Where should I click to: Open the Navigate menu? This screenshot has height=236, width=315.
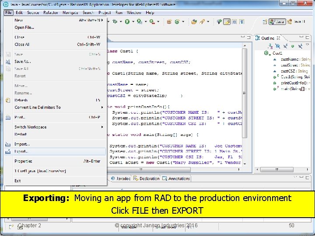[x=70, y=13]
